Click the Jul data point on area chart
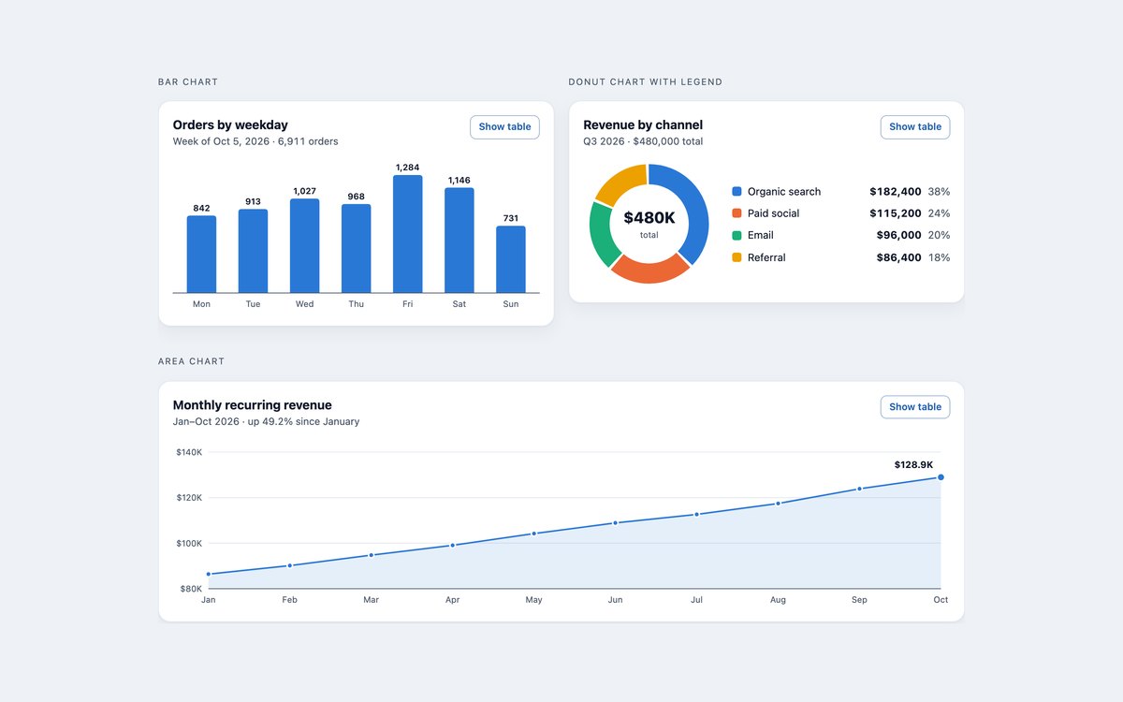This screenshot has height=702, width=1123. tap(696, 515)
